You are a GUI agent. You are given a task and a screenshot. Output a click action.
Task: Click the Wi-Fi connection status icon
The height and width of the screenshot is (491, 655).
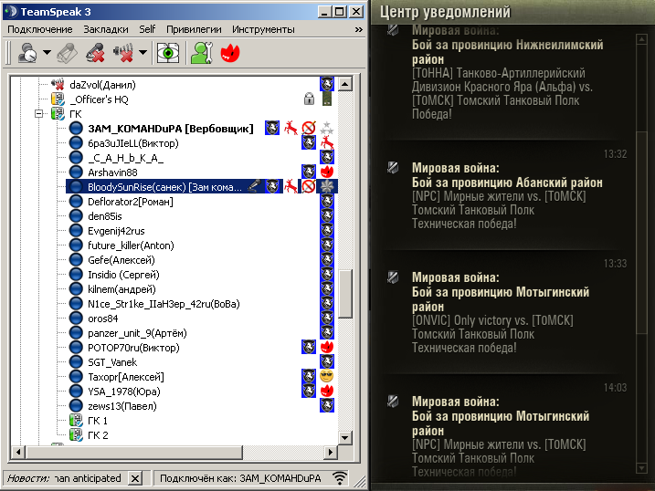tap(340, 478)
